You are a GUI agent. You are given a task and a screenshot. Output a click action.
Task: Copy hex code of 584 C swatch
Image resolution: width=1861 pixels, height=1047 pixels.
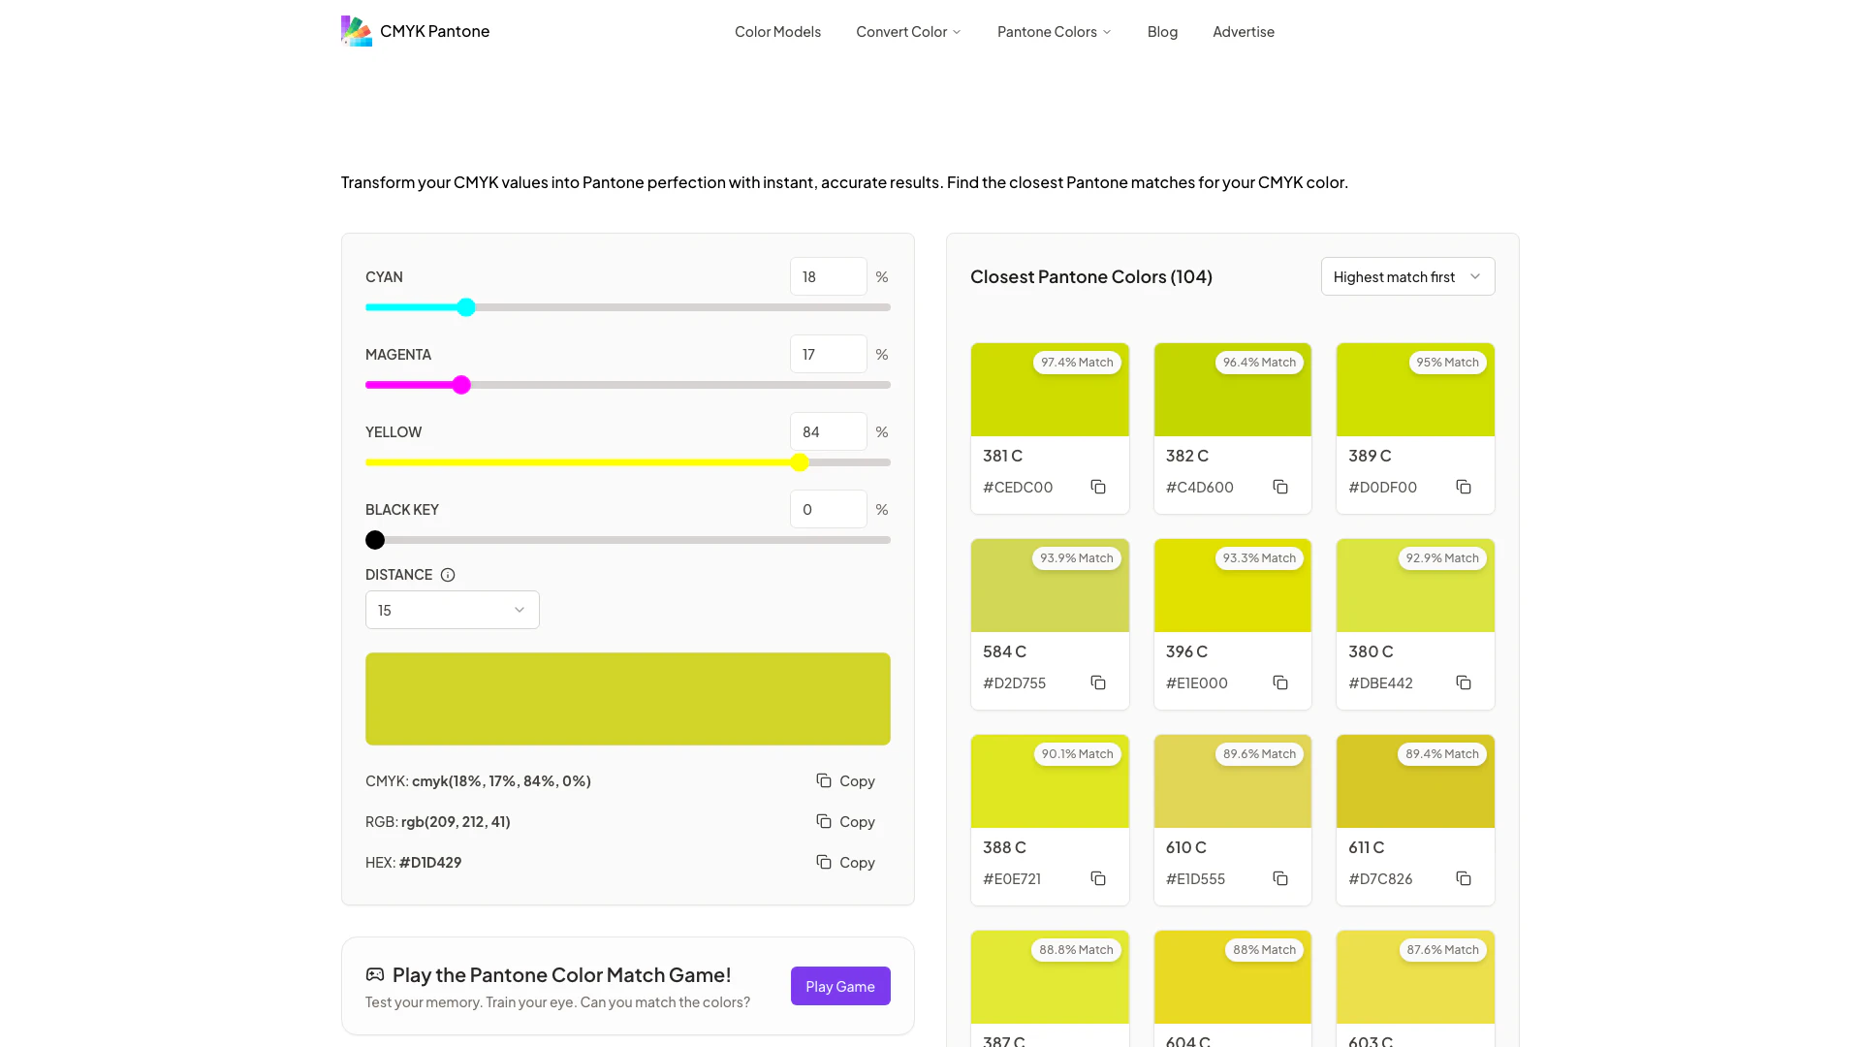[1098, 682]
